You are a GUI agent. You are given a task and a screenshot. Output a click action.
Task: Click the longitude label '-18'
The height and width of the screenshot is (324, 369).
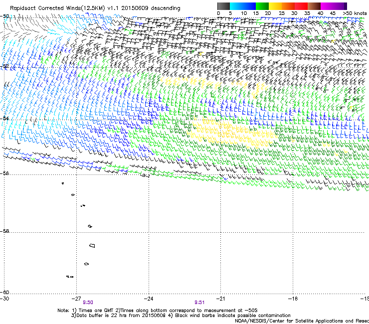293,299
